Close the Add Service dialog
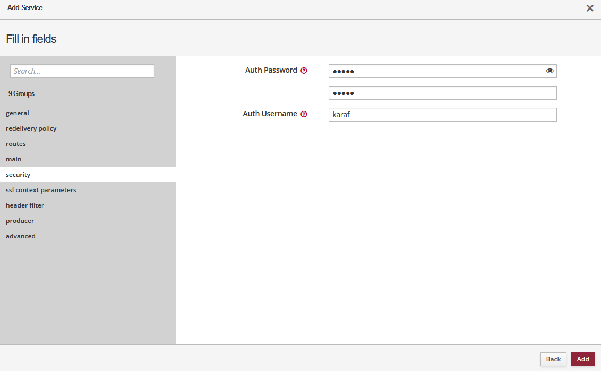Screen dimensions: 601x371 click(x=589, y=8)
